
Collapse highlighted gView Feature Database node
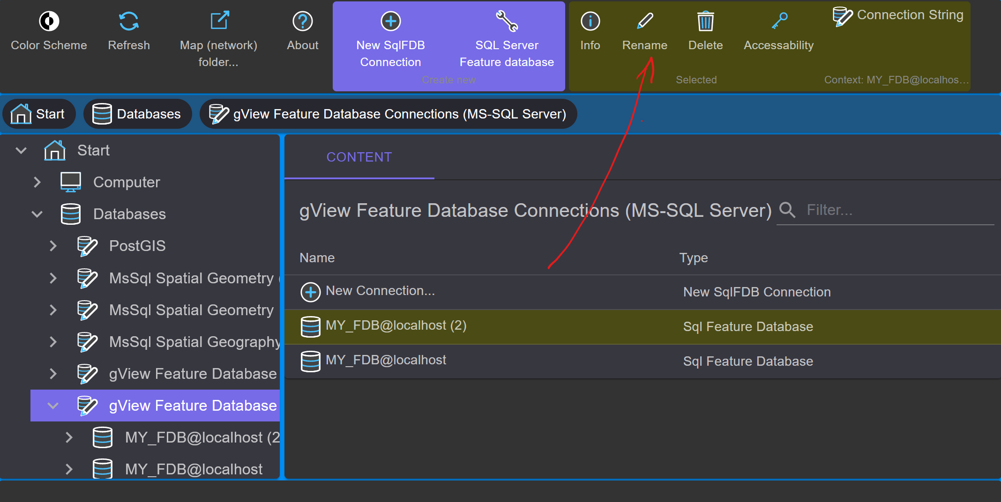53,406
